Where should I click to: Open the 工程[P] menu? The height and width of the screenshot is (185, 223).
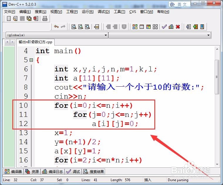point(72,12)
